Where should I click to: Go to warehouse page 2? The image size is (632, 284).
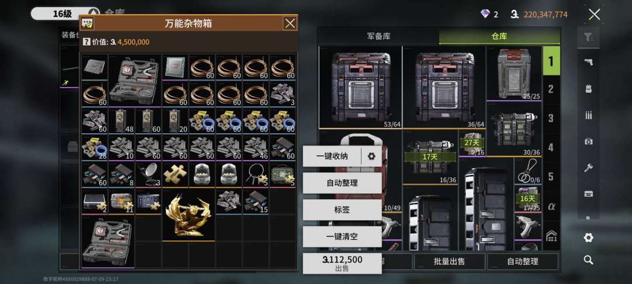[x=551, y=89]
